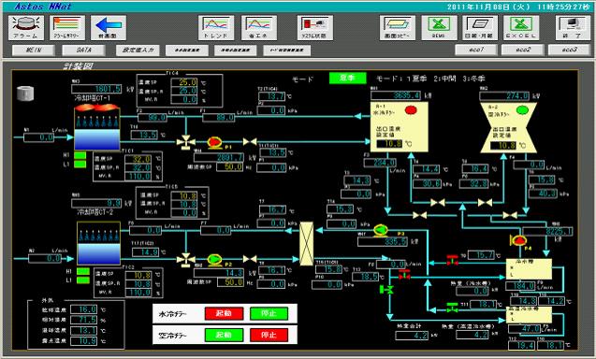Select the TIC4 温度SP 25.0 value field
596x359 pixels.
tap(184, 82)
